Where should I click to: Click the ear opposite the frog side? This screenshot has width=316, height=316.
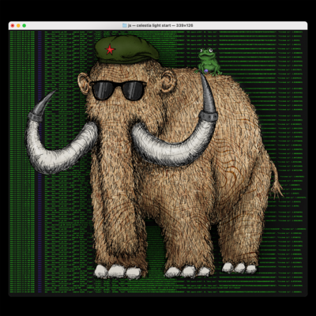pos(84,84)
